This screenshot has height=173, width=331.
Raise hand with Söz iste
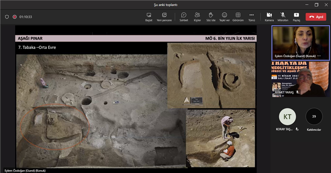pyautogui.click(x=211, y=17)
